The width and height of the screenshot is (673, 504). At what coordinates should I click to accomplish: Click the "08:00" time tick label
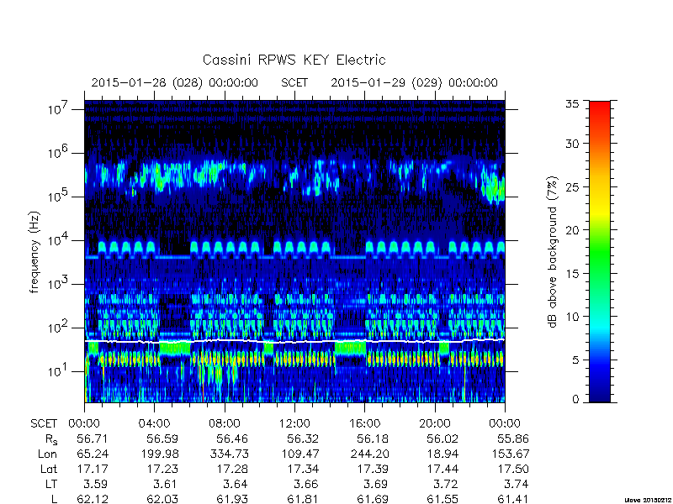225,423
